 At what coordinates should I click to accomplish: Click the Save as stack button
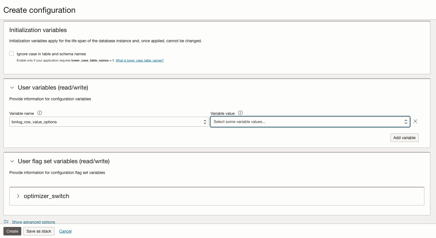[x=39, y=231]
